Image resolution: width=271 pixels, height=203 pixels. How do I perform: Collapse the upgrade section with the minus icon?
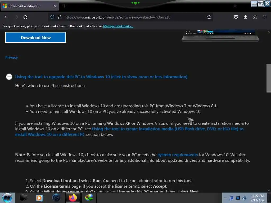(x=9, y=77)
